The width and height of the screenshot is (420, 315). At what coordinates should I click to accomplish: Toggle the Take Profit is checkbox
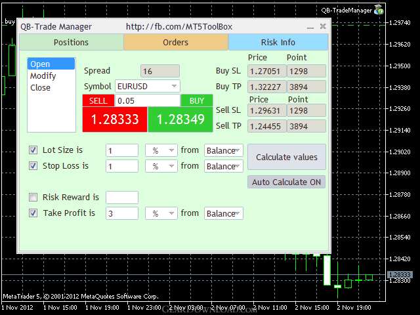click(x=33, y=213)
